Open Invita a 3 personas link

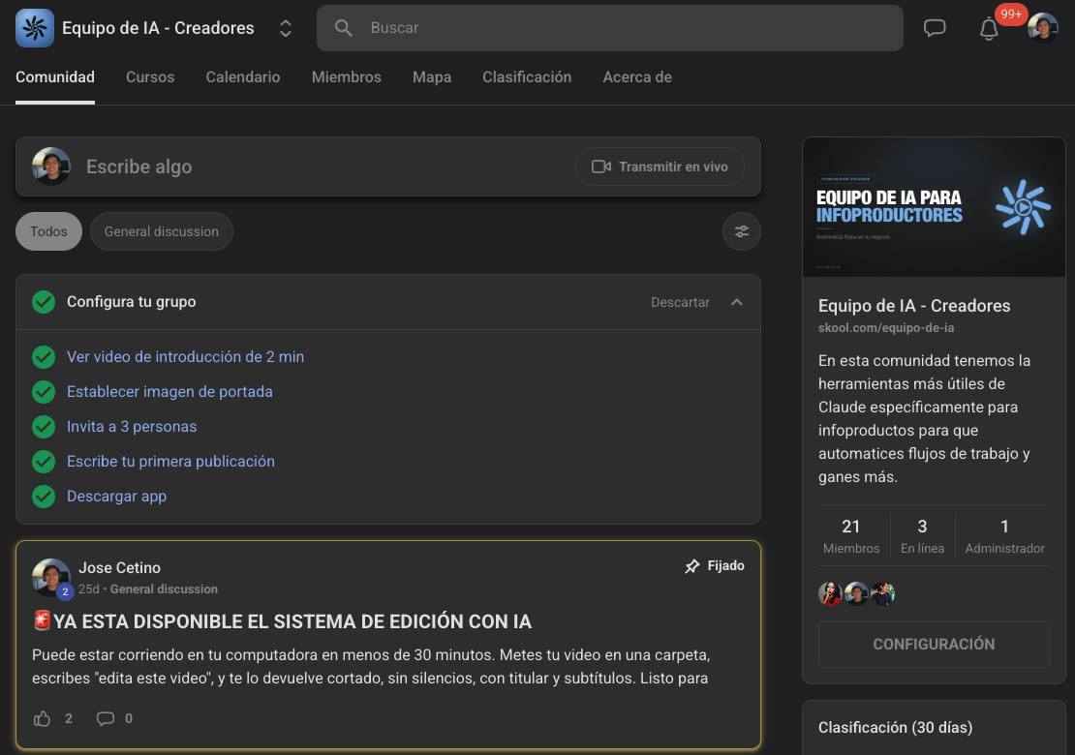click(132, 426)
